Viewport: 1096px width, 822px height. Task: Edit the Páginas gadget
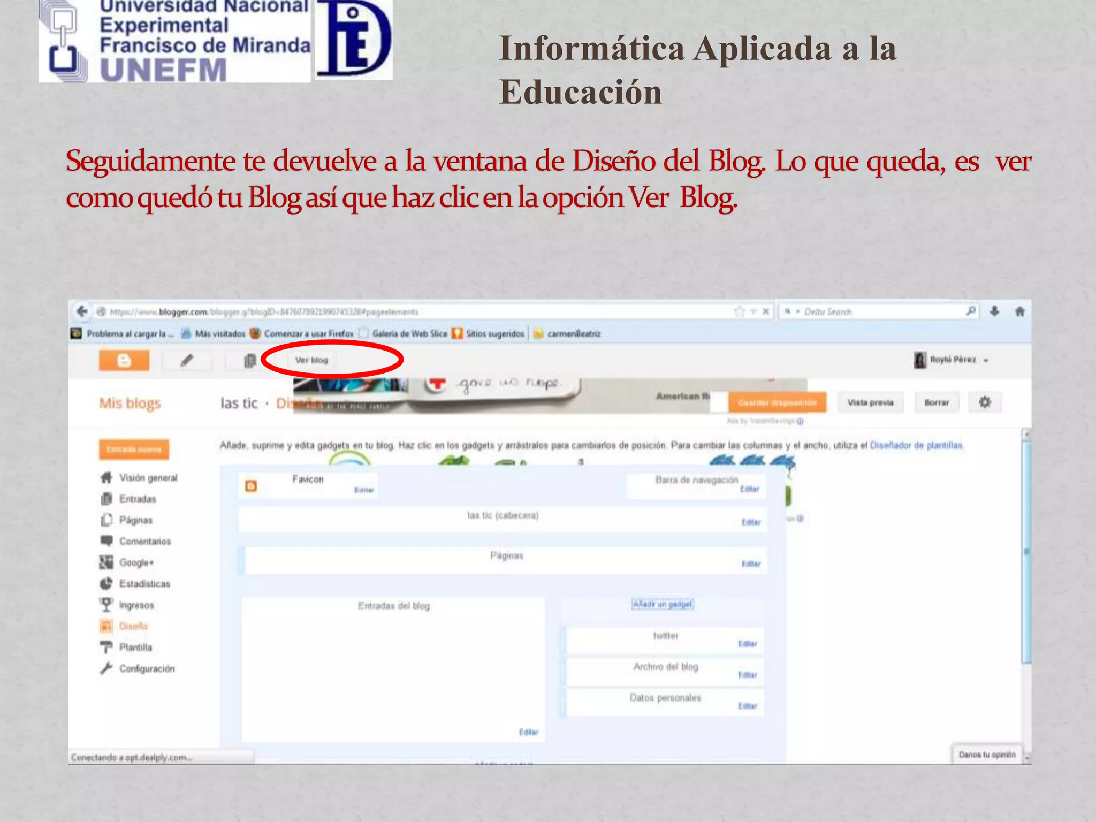tap(751, 564)
